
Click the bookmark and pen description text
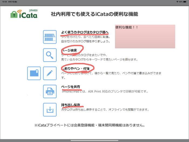pyautogui.click(x=111, y=75)
